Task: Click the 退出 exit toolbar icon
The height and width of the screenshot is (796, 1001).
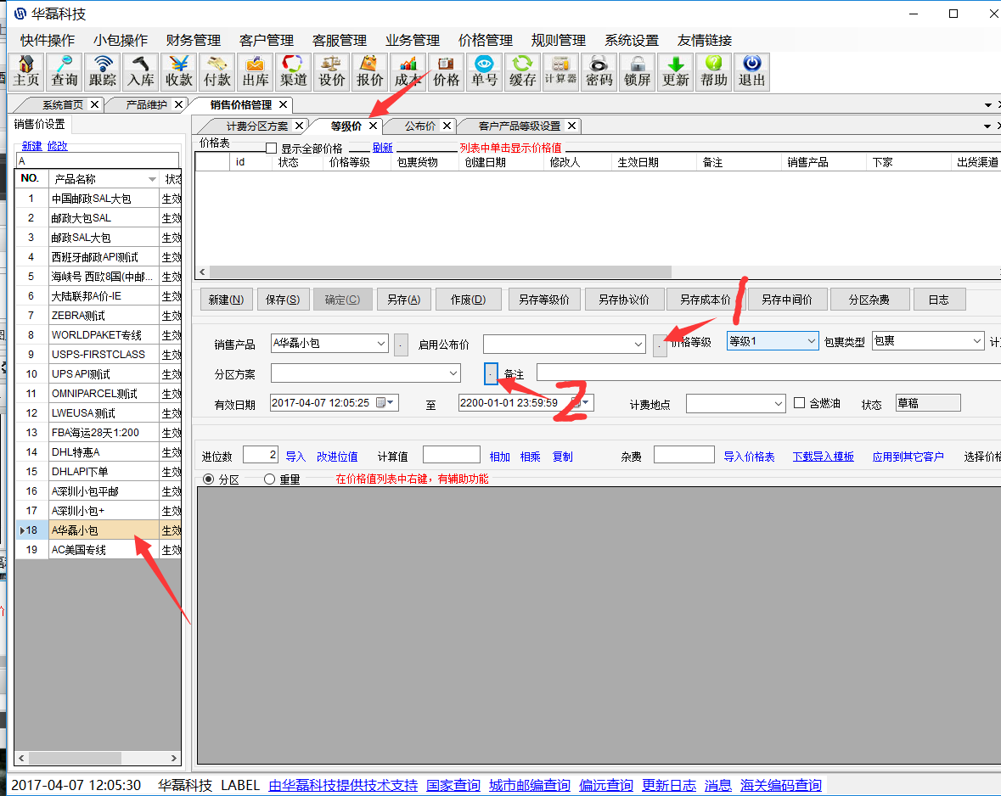Action: click(751, 71)
